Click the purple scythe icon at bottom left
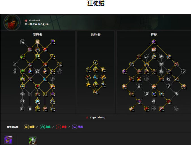 click(x=8, y=140)
